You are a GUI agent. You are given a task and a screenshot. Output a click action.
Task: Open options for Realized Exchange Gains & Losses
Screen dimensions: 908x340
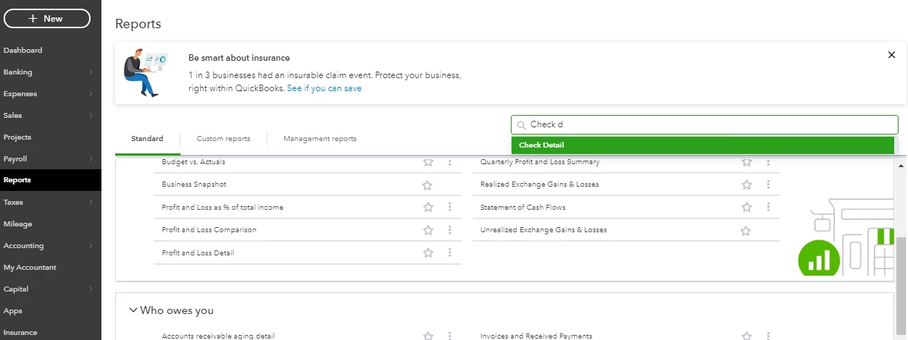[x=768, y=185]
